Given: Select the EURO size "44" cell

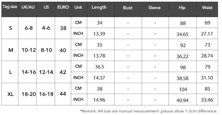Looking at the screenshot, I should pyautogui.click(x=63, y=94).
